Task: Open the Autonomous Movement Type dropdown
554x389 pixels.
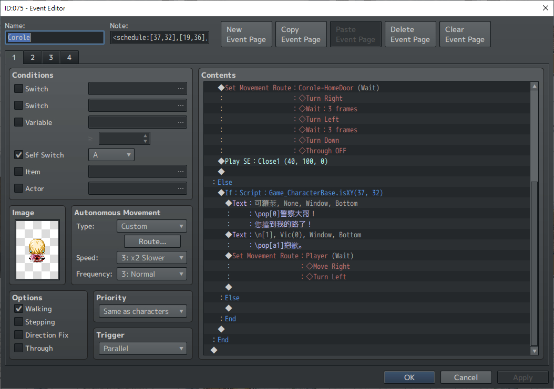Action: coord(151,226)
